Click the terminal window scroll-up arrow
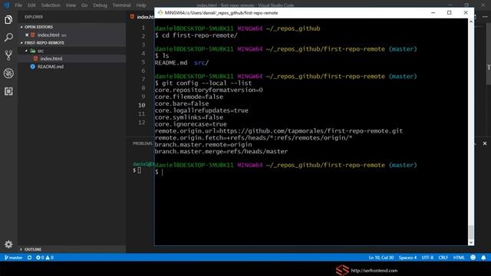491x276 pixels. tap(470, 21)
